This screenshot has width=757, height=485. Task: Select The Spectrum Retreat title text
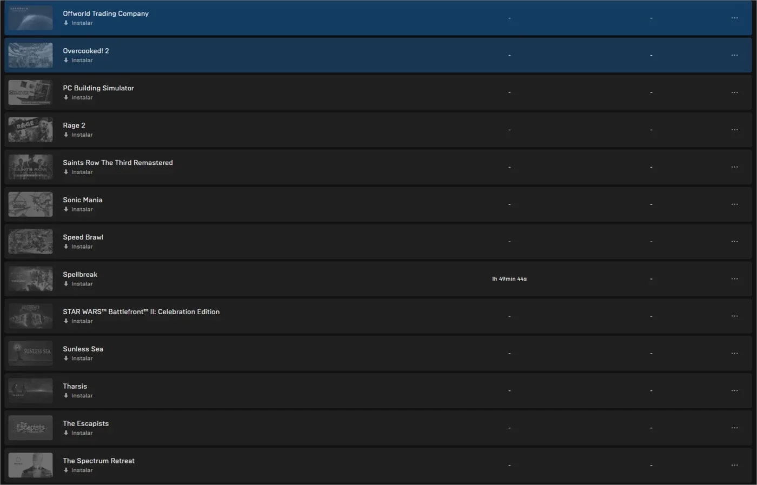99,461
